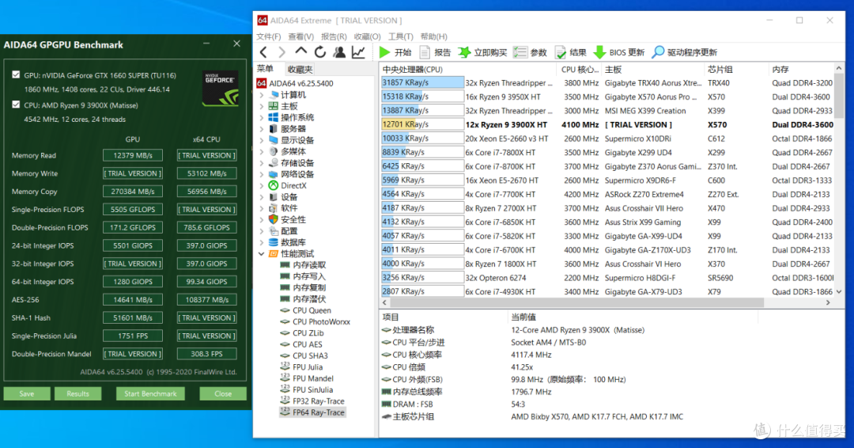Sort by the 主板 column header
854x448 pixels.
pos(652,70)
